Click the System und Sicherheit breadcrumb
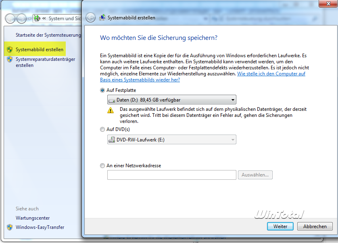Image resolution: width=338 pixels, height=243 pixels. point(65,19)
